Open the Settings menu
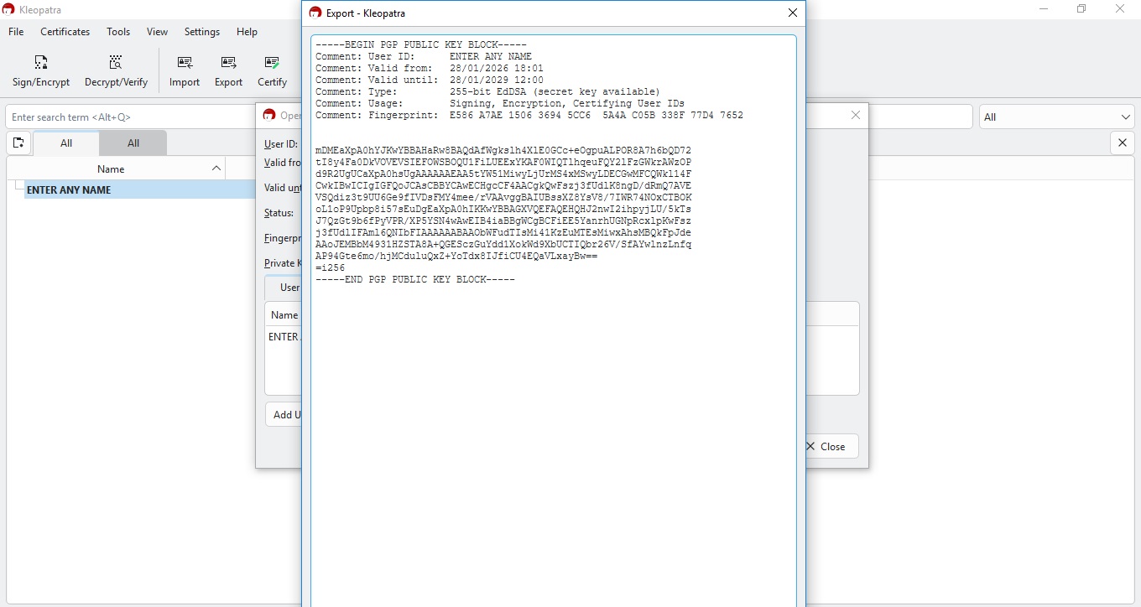 202,32
